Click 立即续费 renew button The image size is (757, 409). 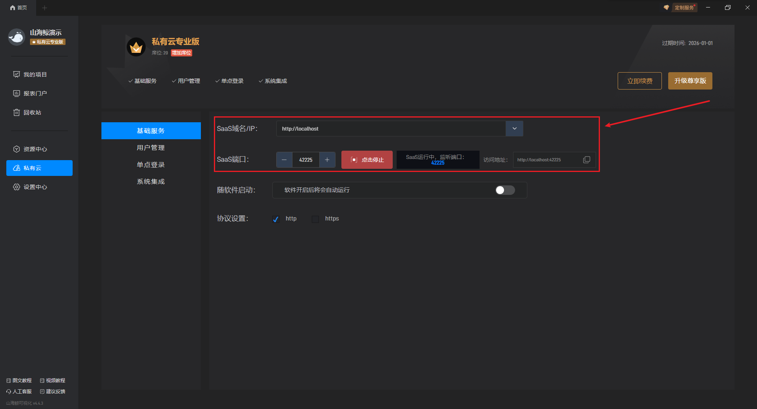click(639, 81)
